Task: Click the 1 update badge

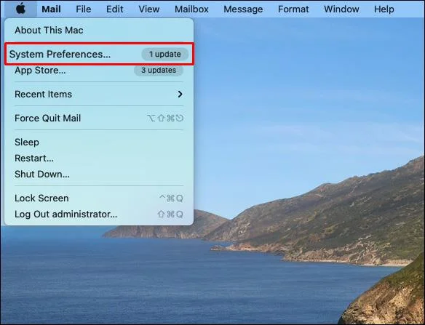Action: click(x=164, y=54)
